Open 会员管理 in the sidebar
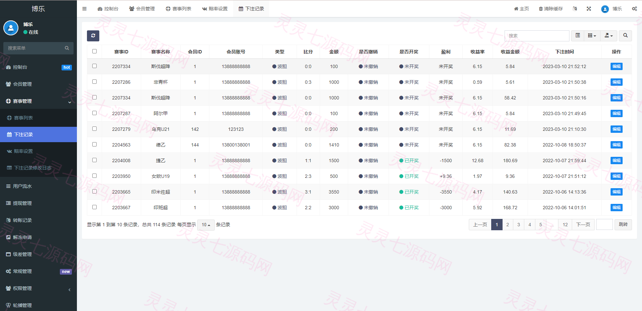The height and width of the screenshot is (311, 642). pos(38,84)
